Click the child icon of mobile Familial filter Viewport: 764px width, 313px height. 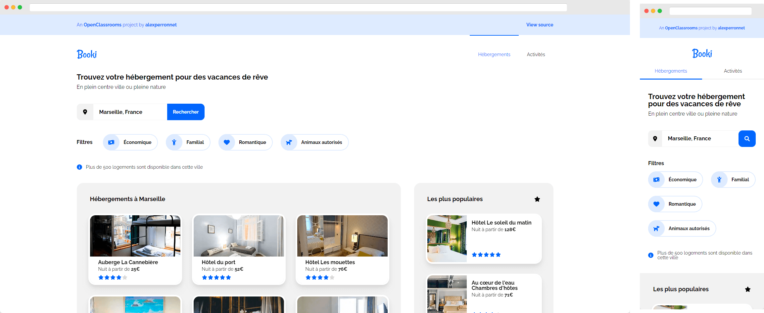coord(719,180)
